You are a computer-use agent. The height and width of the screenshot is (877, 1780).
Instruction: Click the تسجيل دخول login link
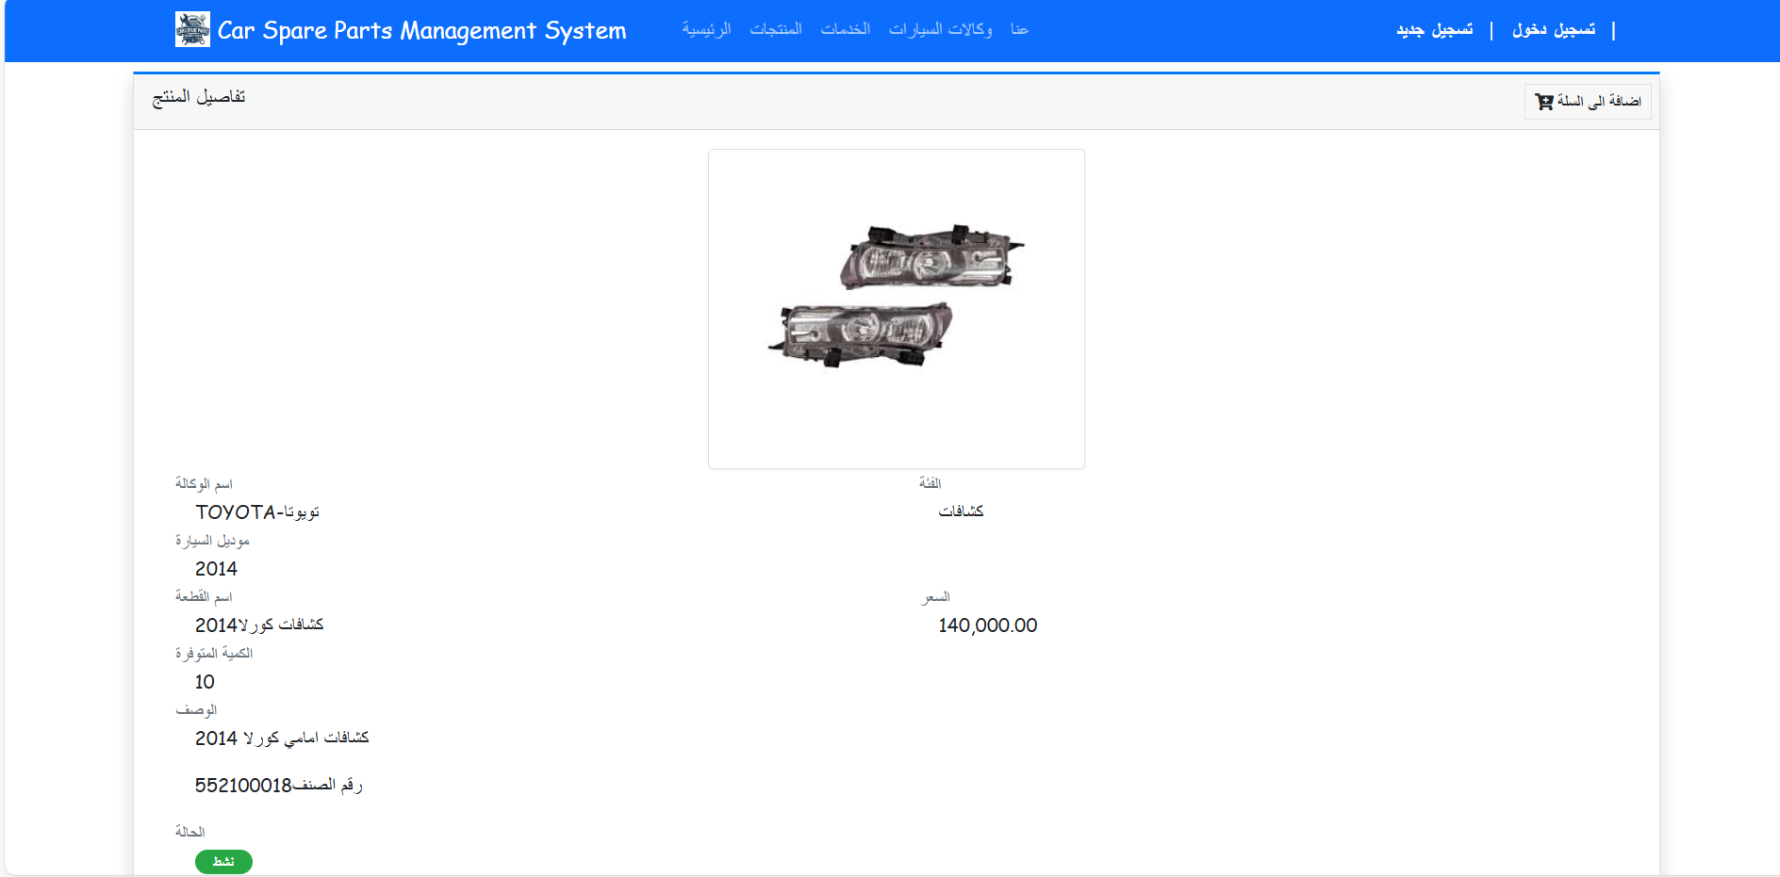click(x=1554, y=30)
